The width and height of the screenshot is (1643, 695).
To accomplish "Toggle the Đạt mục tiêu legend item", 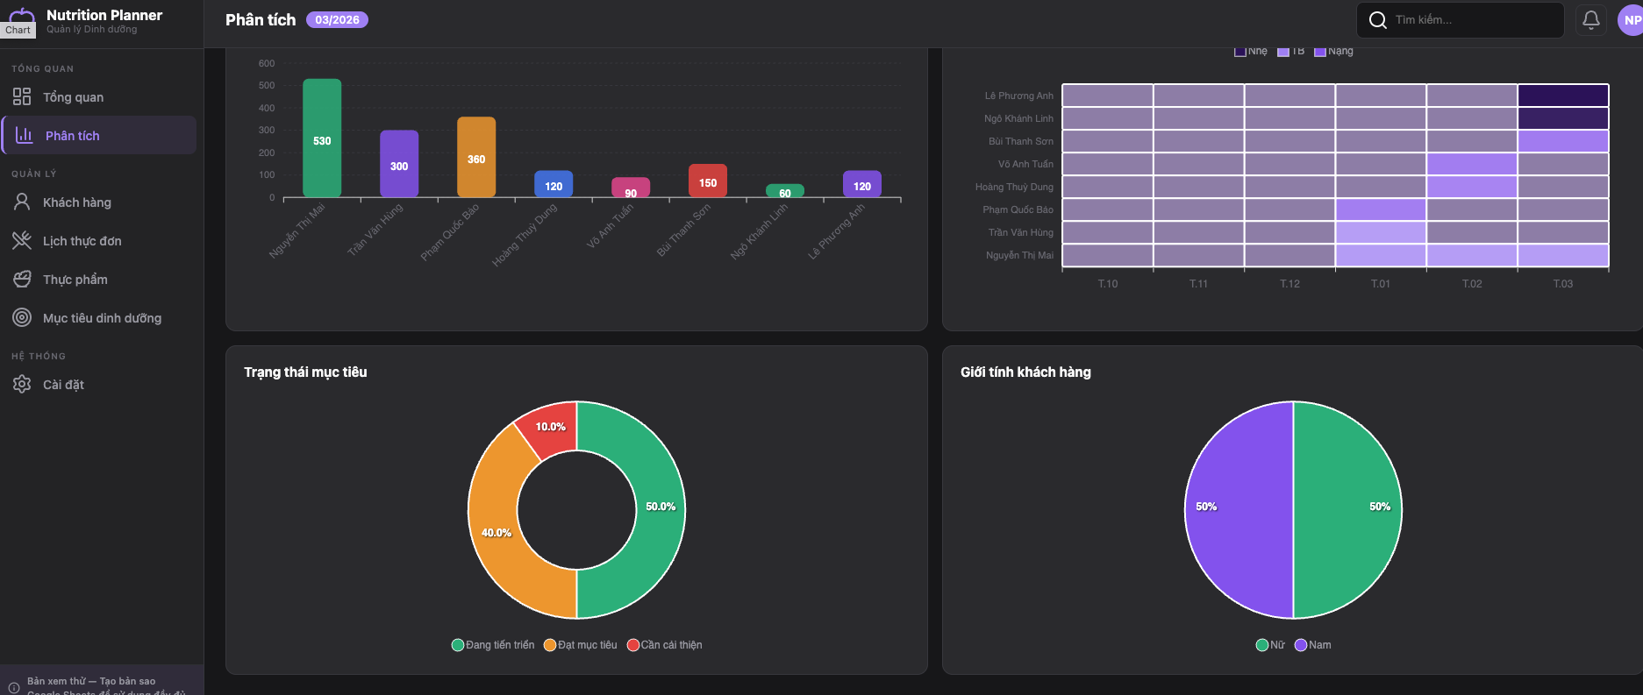I will (x=580, y=645).
